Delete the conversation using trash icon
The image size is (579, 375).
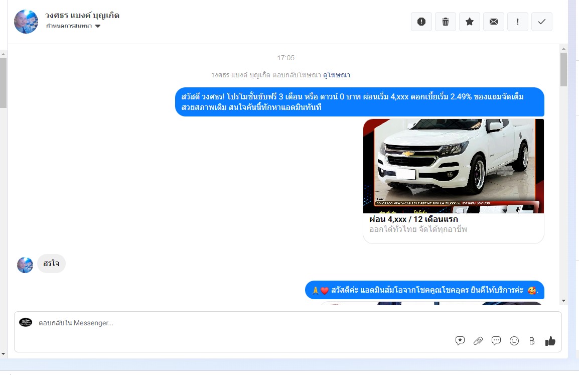[x=446, y=22]
